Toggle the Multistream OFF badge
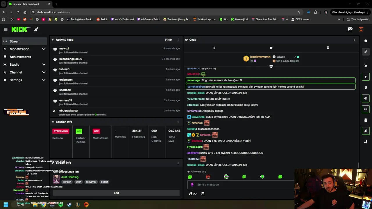The image size is (372, 209). [x=96, y=131]
